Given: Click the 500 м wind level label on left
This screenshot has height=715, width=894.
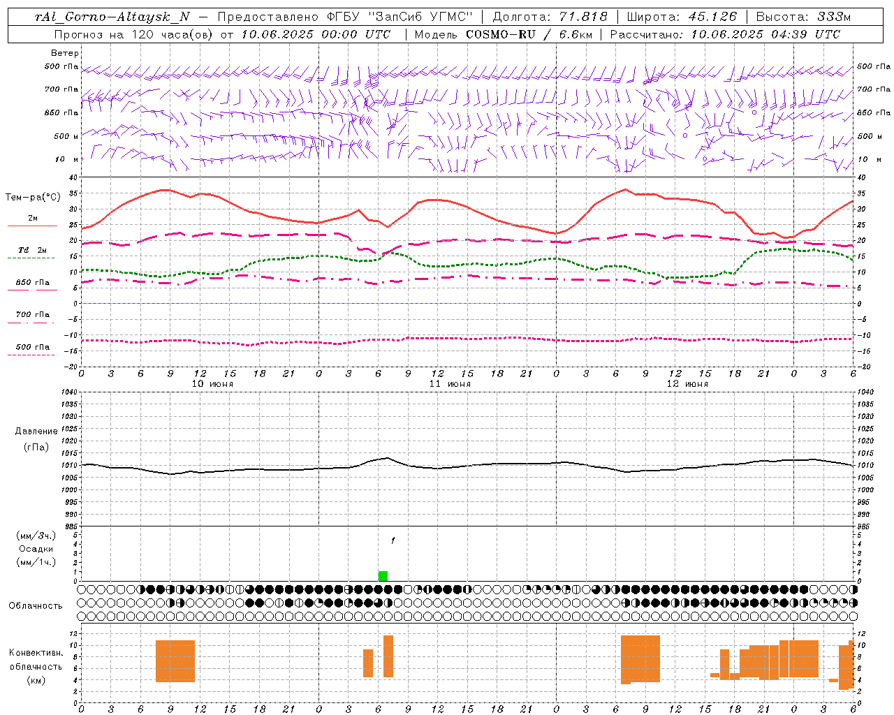Looking at the screenshot, I should pyautogui.click(x=66, y=136).
